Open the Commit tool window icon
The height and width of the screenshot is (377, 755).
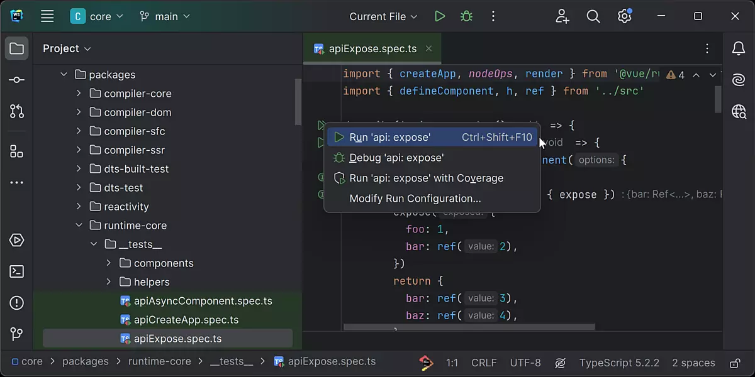(17, 80)
